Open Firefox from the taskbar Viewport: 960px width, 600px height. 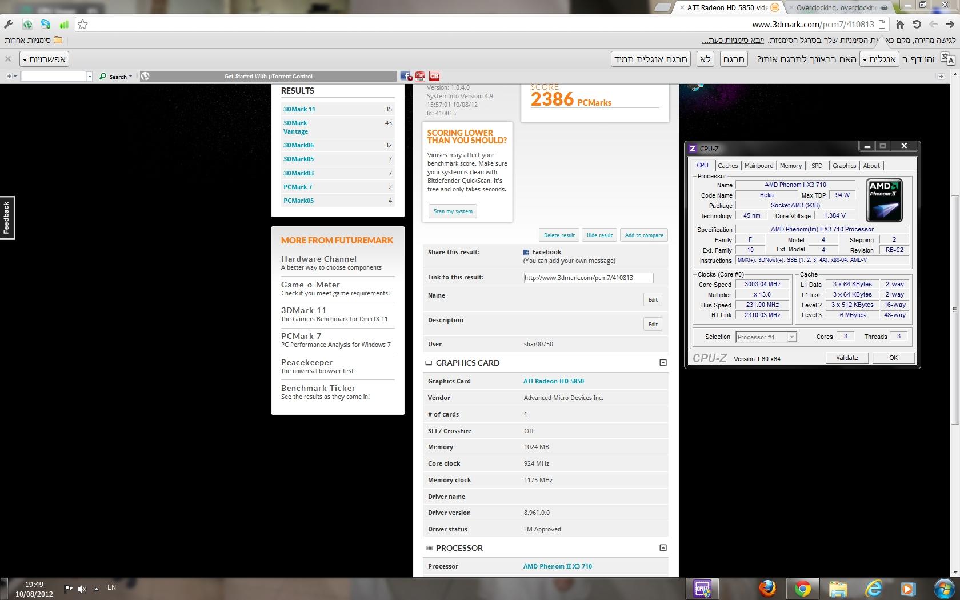tap(767, 588)
